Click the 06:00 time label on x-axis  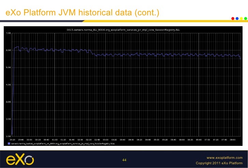point(182,140)
